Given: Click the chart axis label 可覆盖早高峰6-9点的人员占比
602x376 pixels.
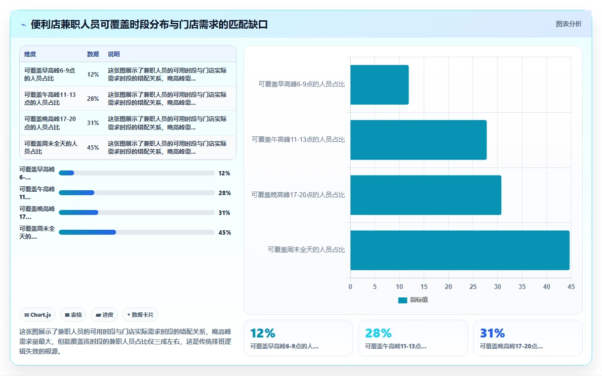Looking at the screenshot, I should pyautogui.click(x=302, y=84).
